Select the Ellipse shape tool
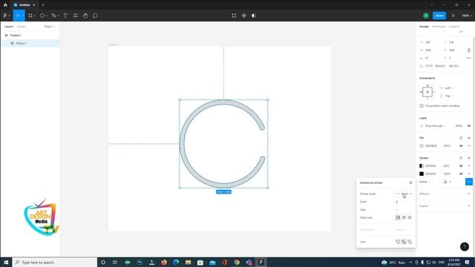The image size is (475, 267). click(42, 16)
